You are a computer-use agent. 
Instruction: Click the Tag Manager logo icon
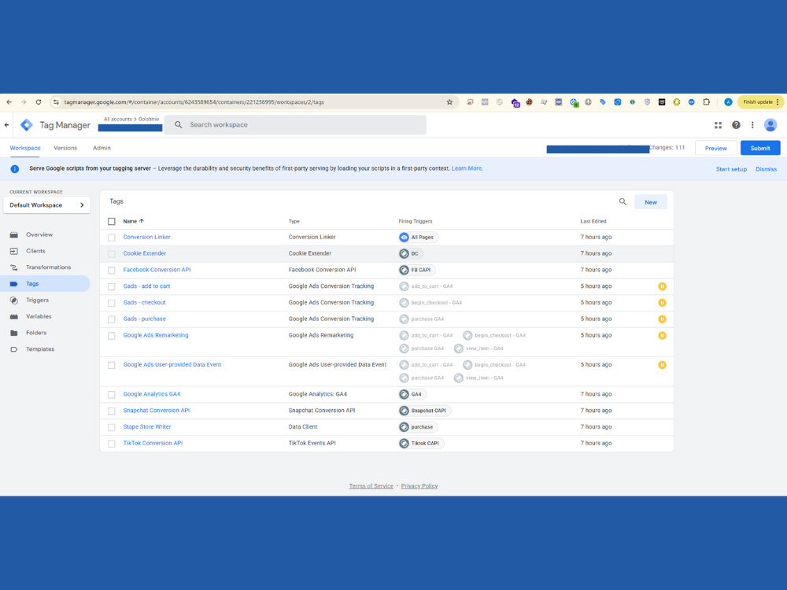tap(27, 125)
